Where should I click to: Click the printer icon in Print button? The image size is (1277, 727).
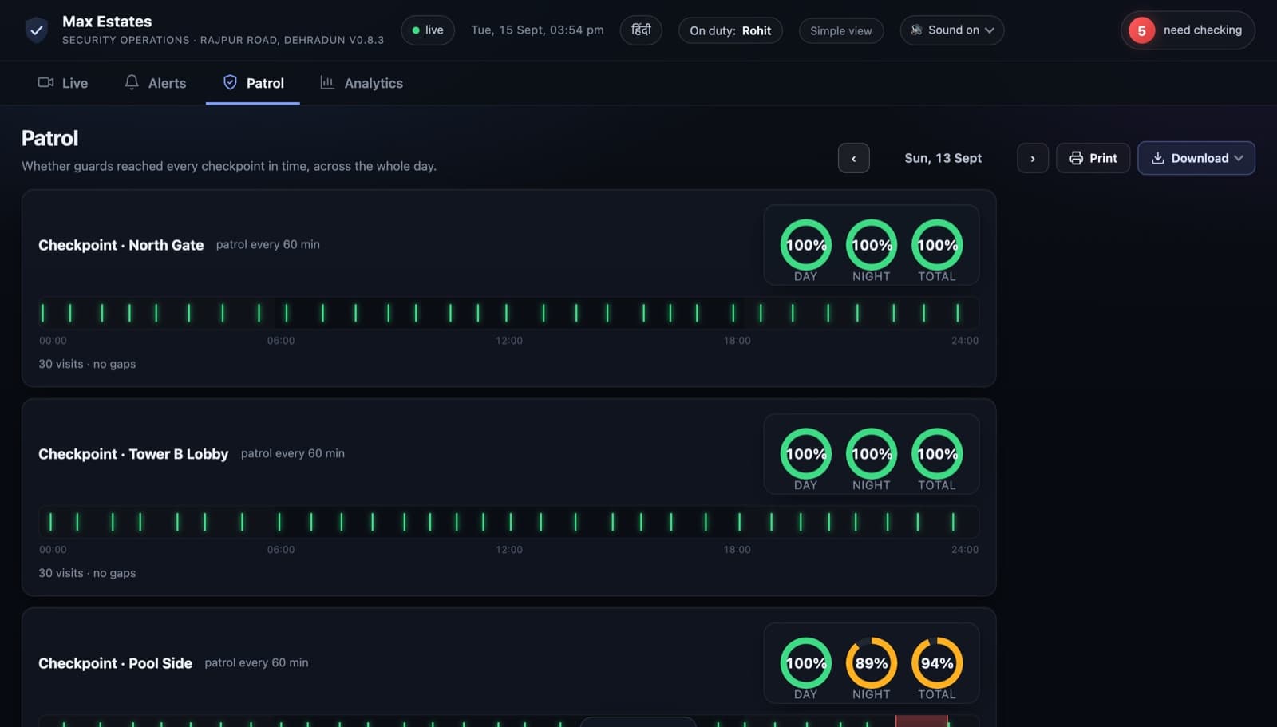click(1076, 158)
